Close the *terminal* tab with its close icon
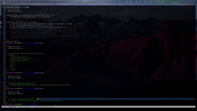This screenshot has height=111, width=197. pyautogui.click(x=26, y=7)
